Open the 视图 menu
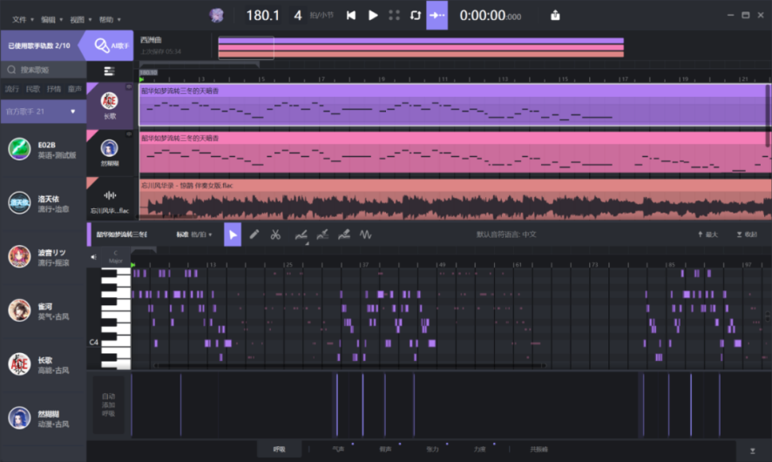 click(81, 20)
